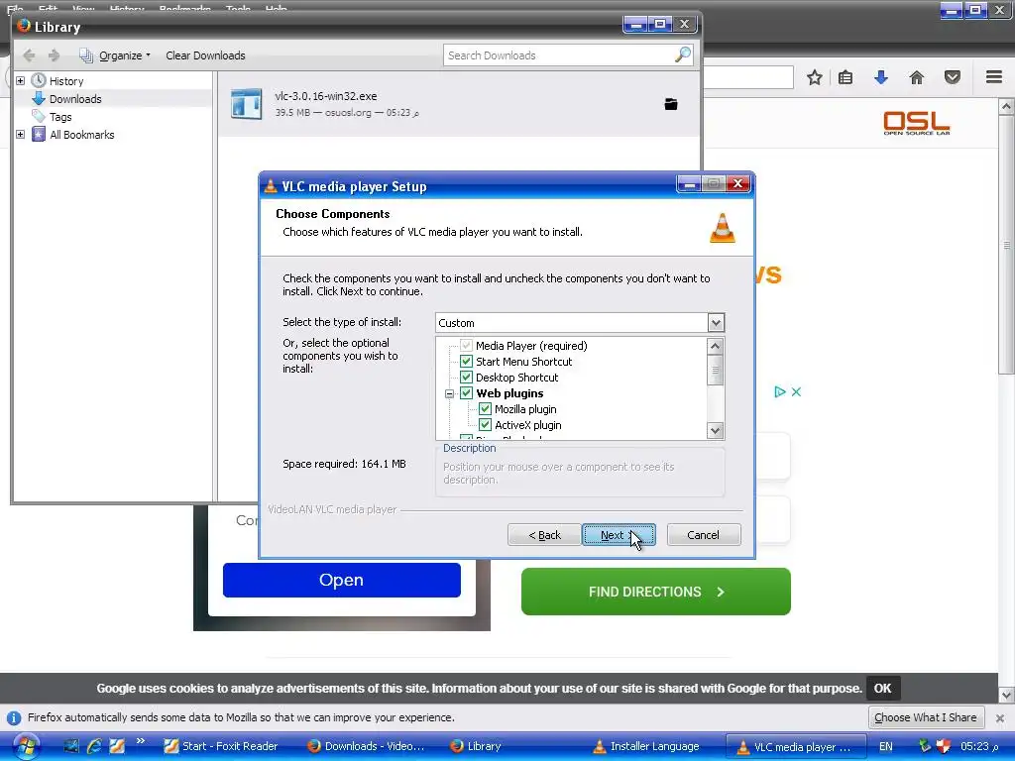Open the Organize menu in Library
The image size is (1015, 761).
(115, 55)
